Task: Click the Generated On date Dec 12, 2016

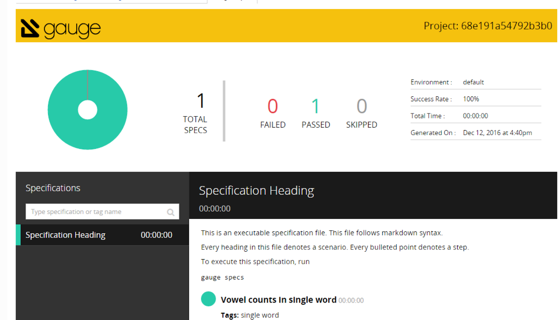Action: [497, 133]
